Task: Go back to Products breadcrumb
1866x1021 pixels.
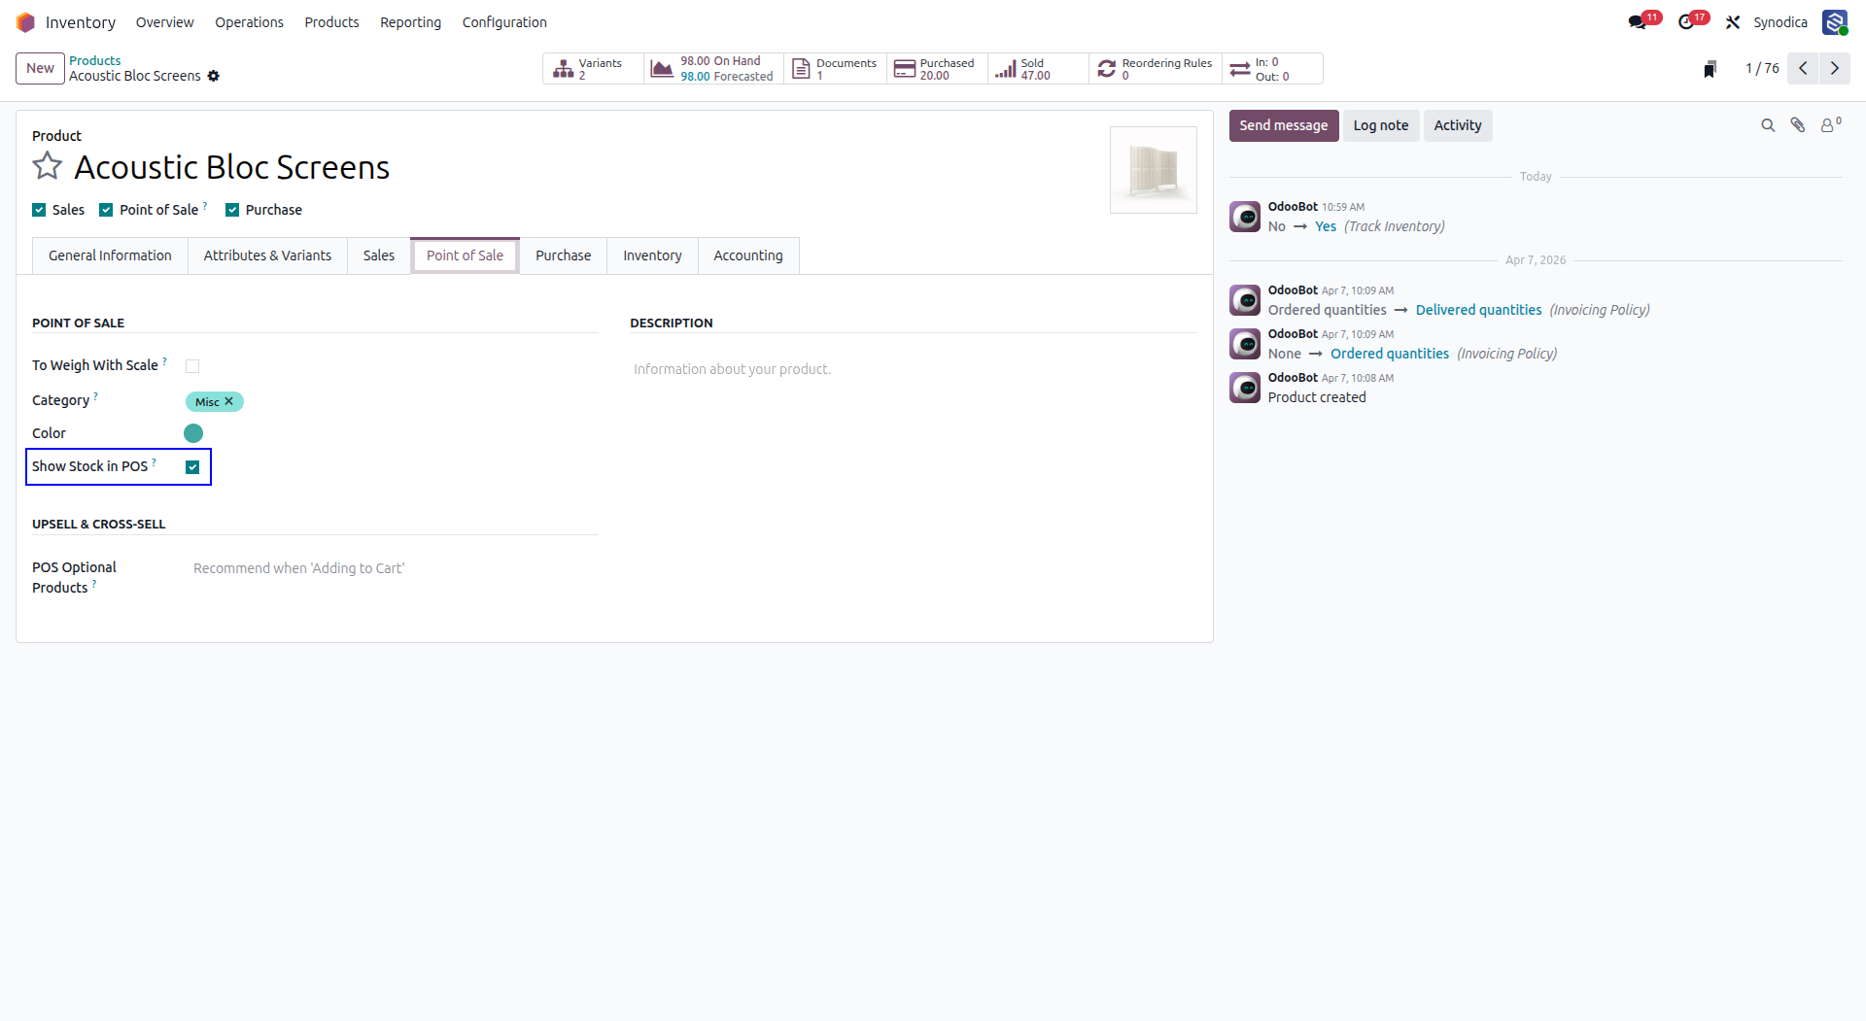Action: (x=94, y=60)
